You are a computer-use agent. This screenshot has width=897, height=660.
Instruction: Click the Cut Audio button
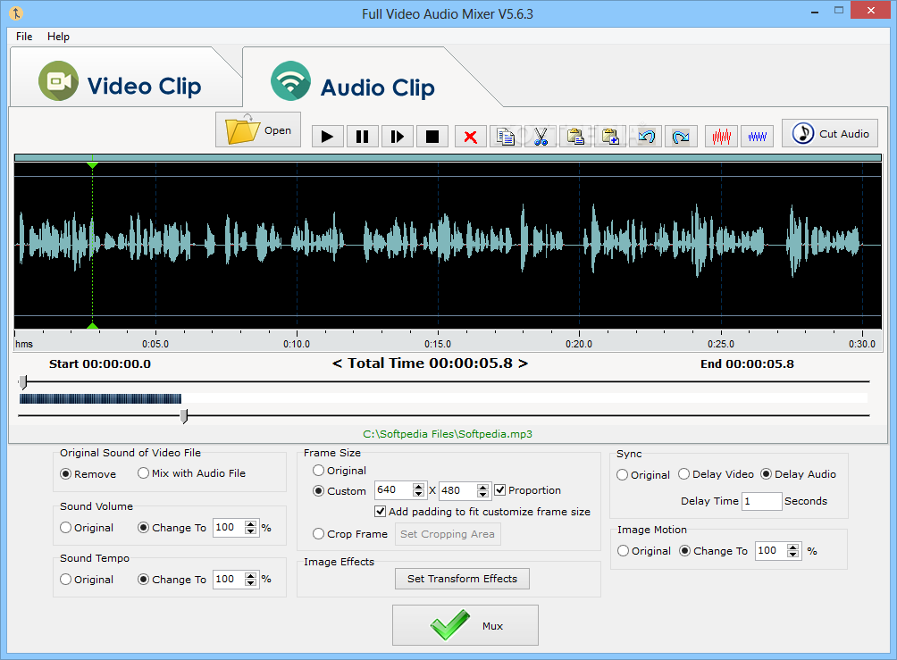click(830, 133)
